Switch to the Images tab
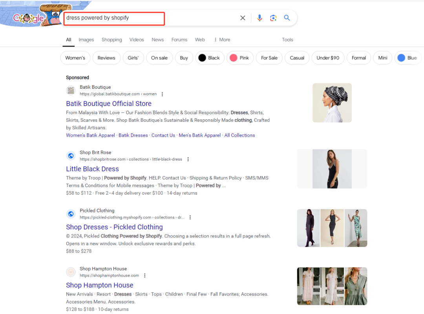 point(86,40)
